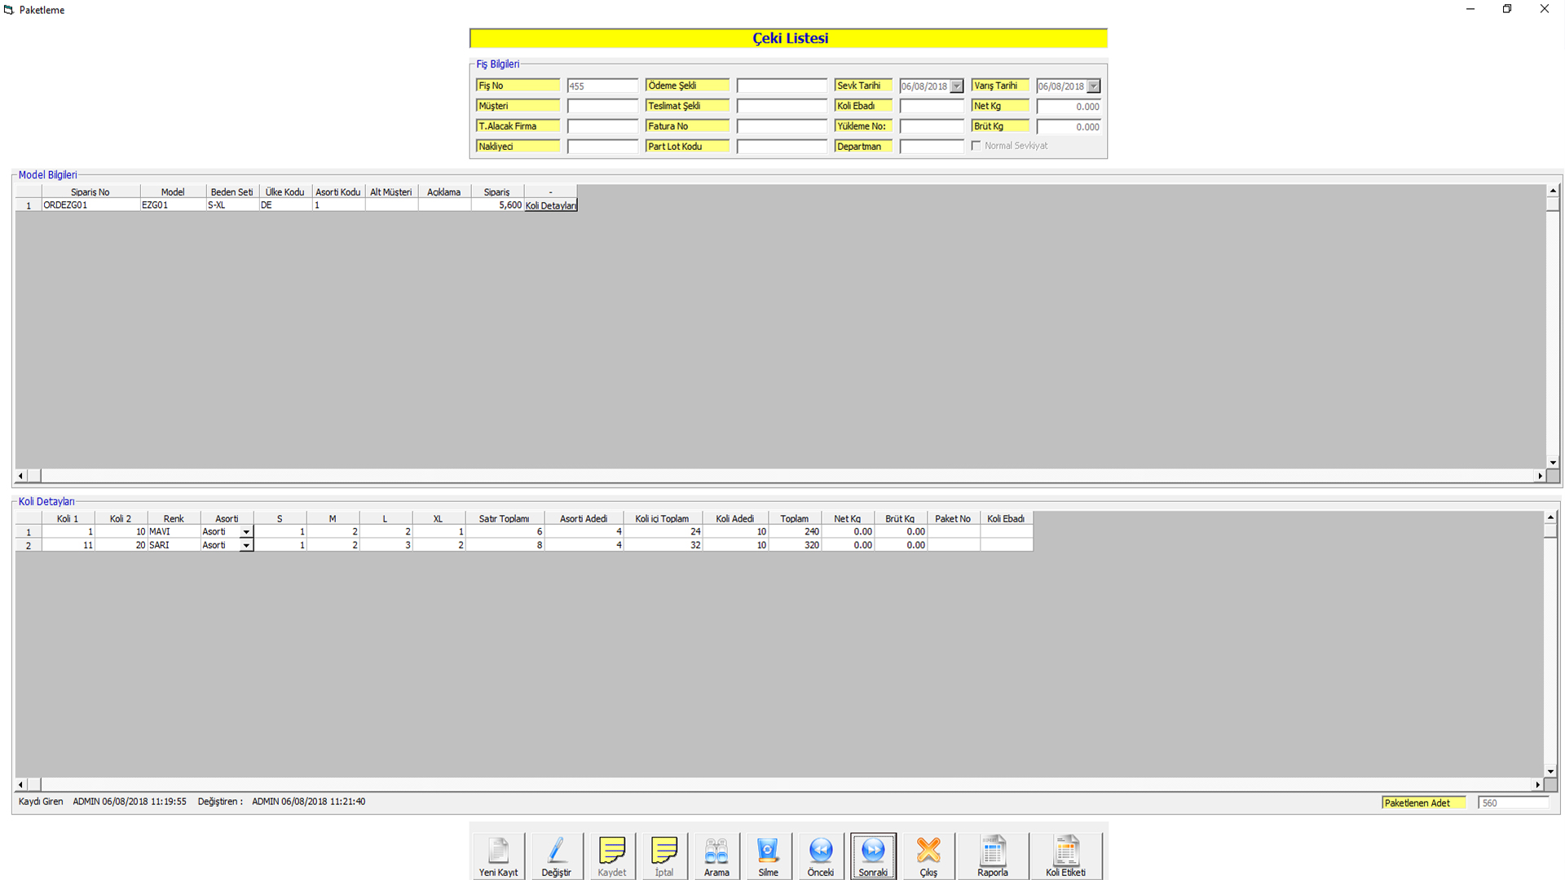
Task: Expand Asorti dropdown in SARI row
Action: [x=246, y=546]
